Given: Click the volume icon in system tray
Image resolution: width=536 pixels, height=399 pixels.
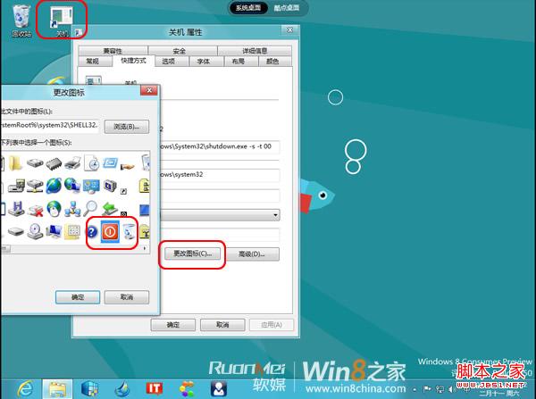Looking at the screenshot, I should click(451, 389).
